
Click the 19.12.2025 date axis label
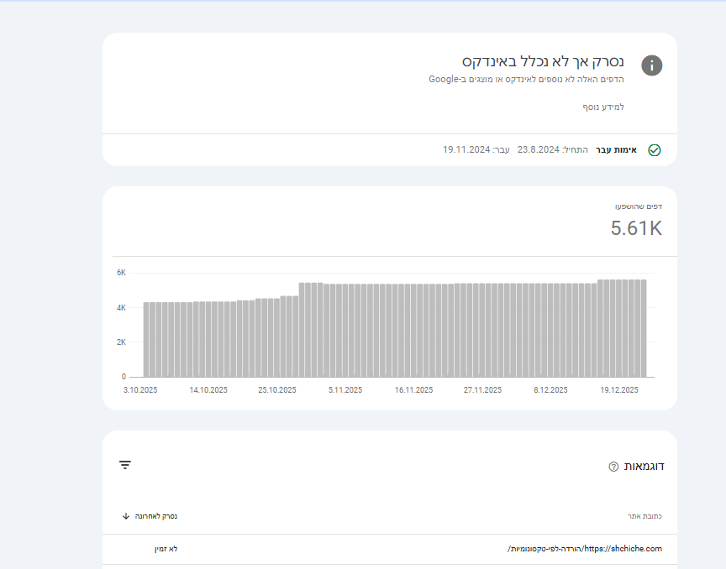[x=619, y=390]
